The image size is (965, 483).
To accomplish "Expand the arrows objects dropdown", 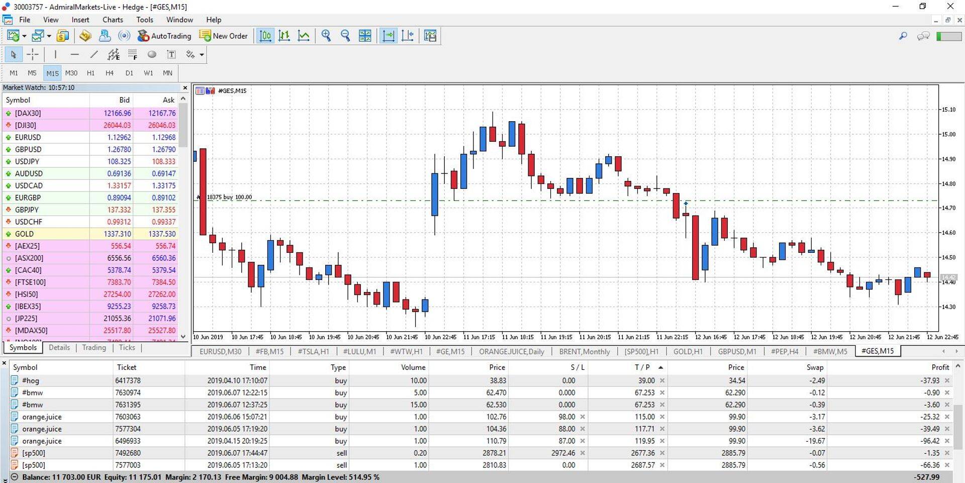I will (202, 55).
